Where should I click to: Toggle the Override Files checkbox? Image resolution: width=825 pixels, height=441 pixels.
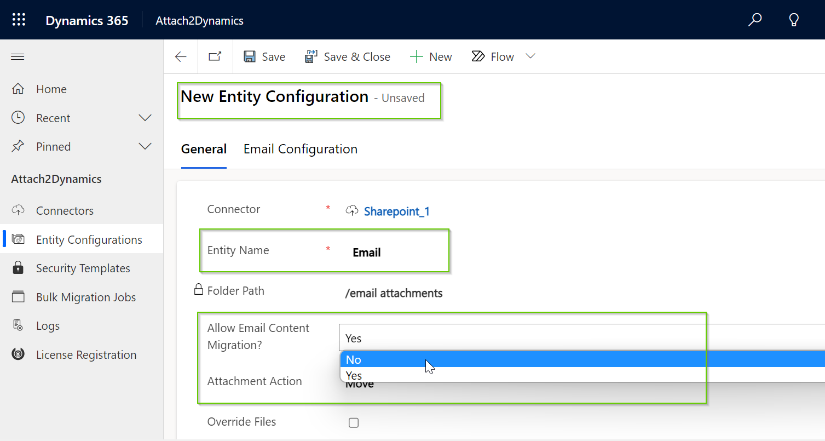pos(354,422)
